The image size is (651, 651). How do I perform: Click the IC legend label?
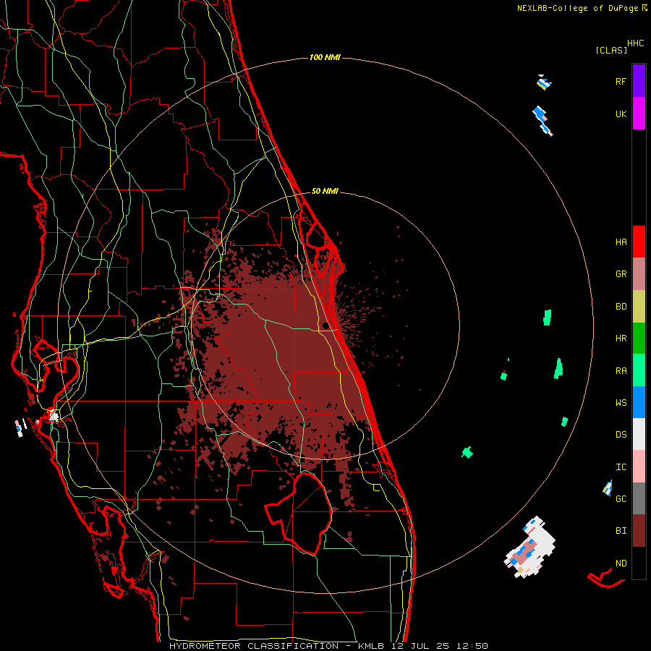click(x=621, y=467)
